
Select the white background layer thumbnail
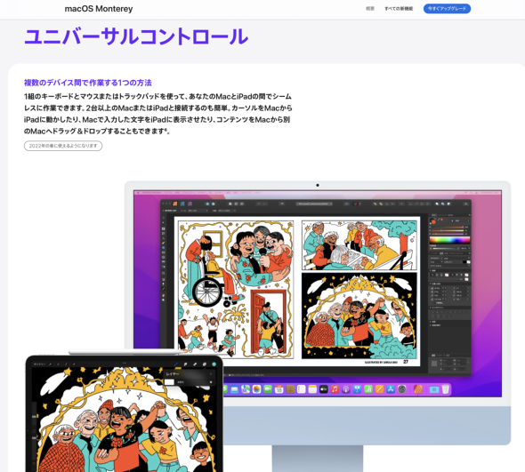tap(169, 382)
